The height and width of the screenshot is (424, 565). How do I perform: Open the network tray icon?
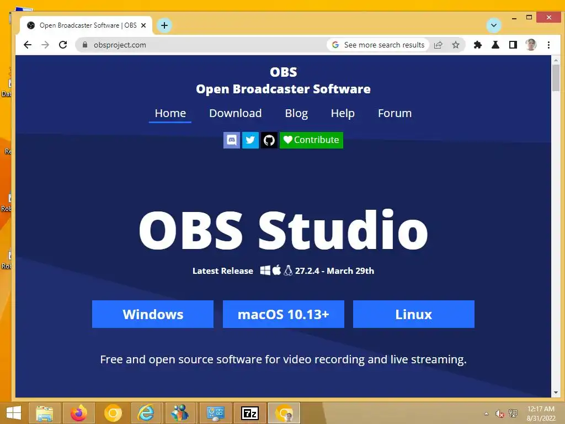pos(513,414)
